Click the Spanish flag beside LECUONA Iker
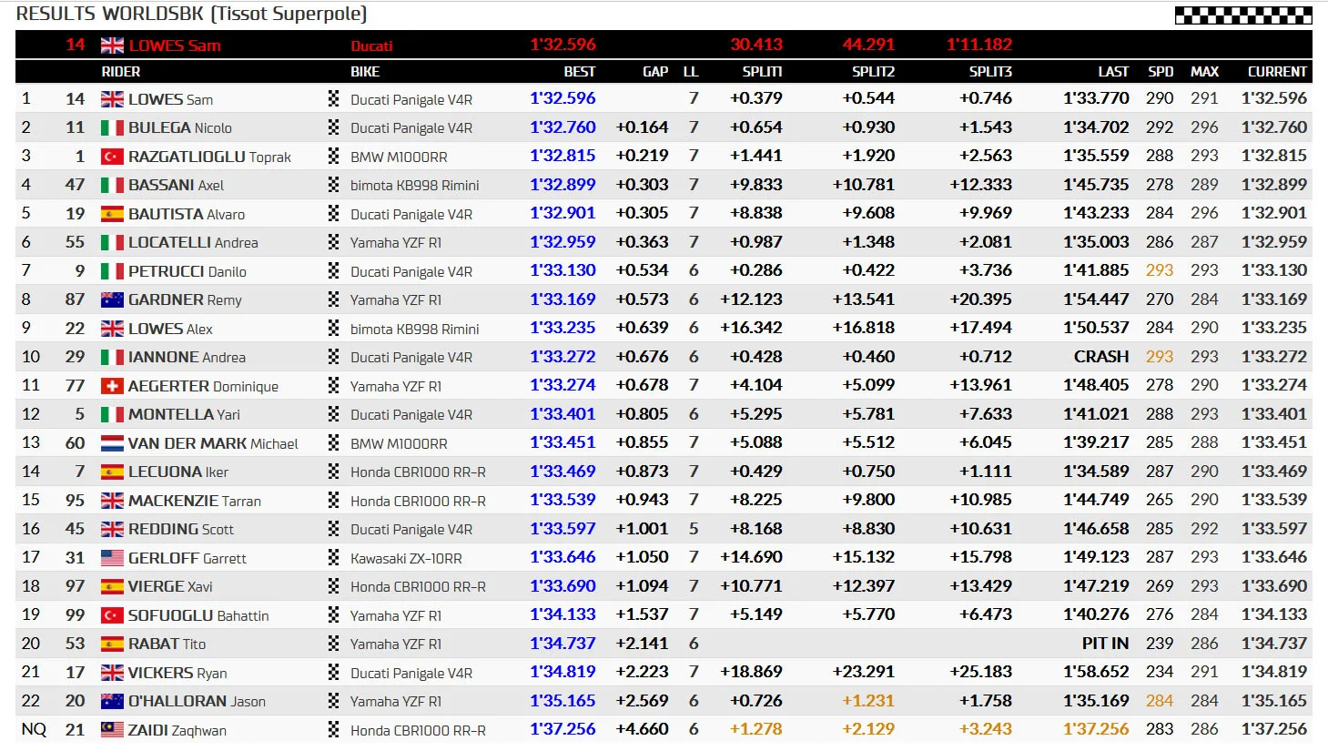Viewport: 1328px width, 751px height. (x=112, y=472)
